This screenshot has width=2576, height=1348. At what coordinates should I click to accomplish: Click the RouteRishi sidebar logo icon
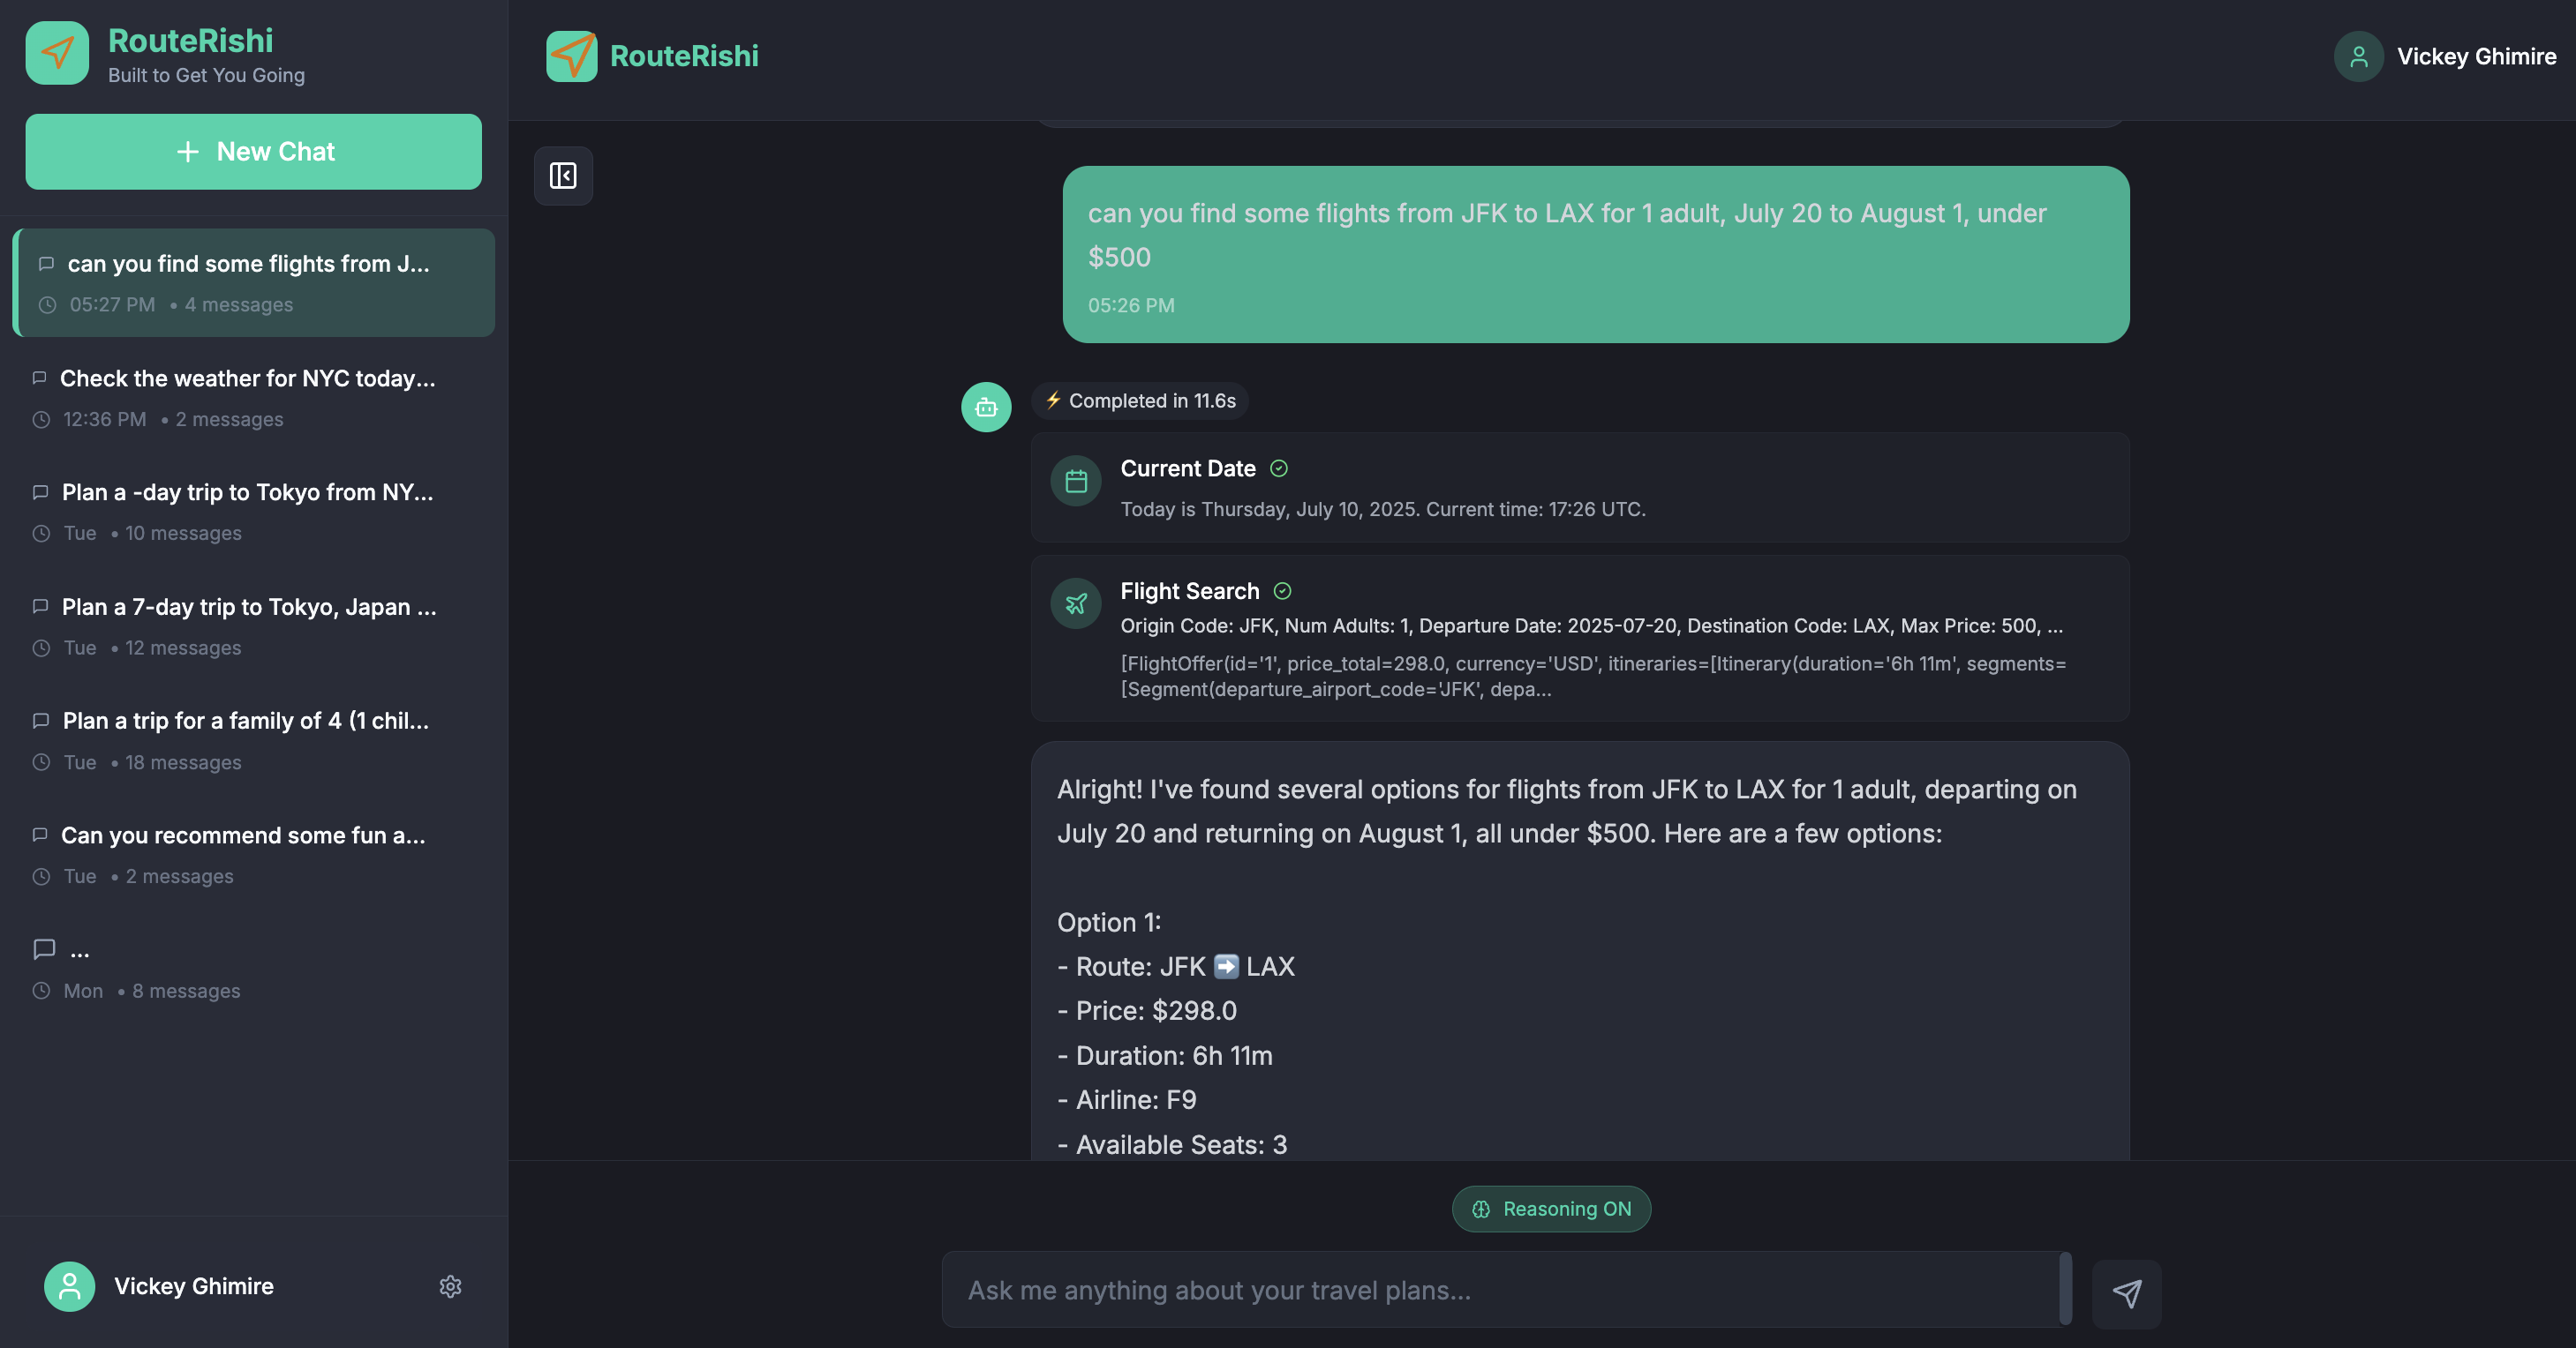pos(57,53)
